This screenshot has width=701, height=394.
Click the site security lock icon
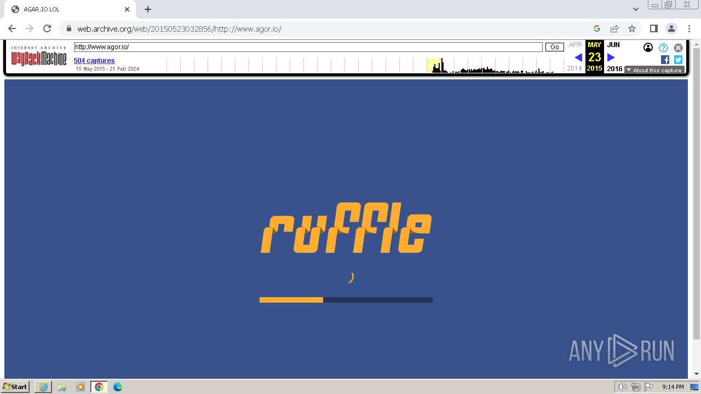coord(68,28)
